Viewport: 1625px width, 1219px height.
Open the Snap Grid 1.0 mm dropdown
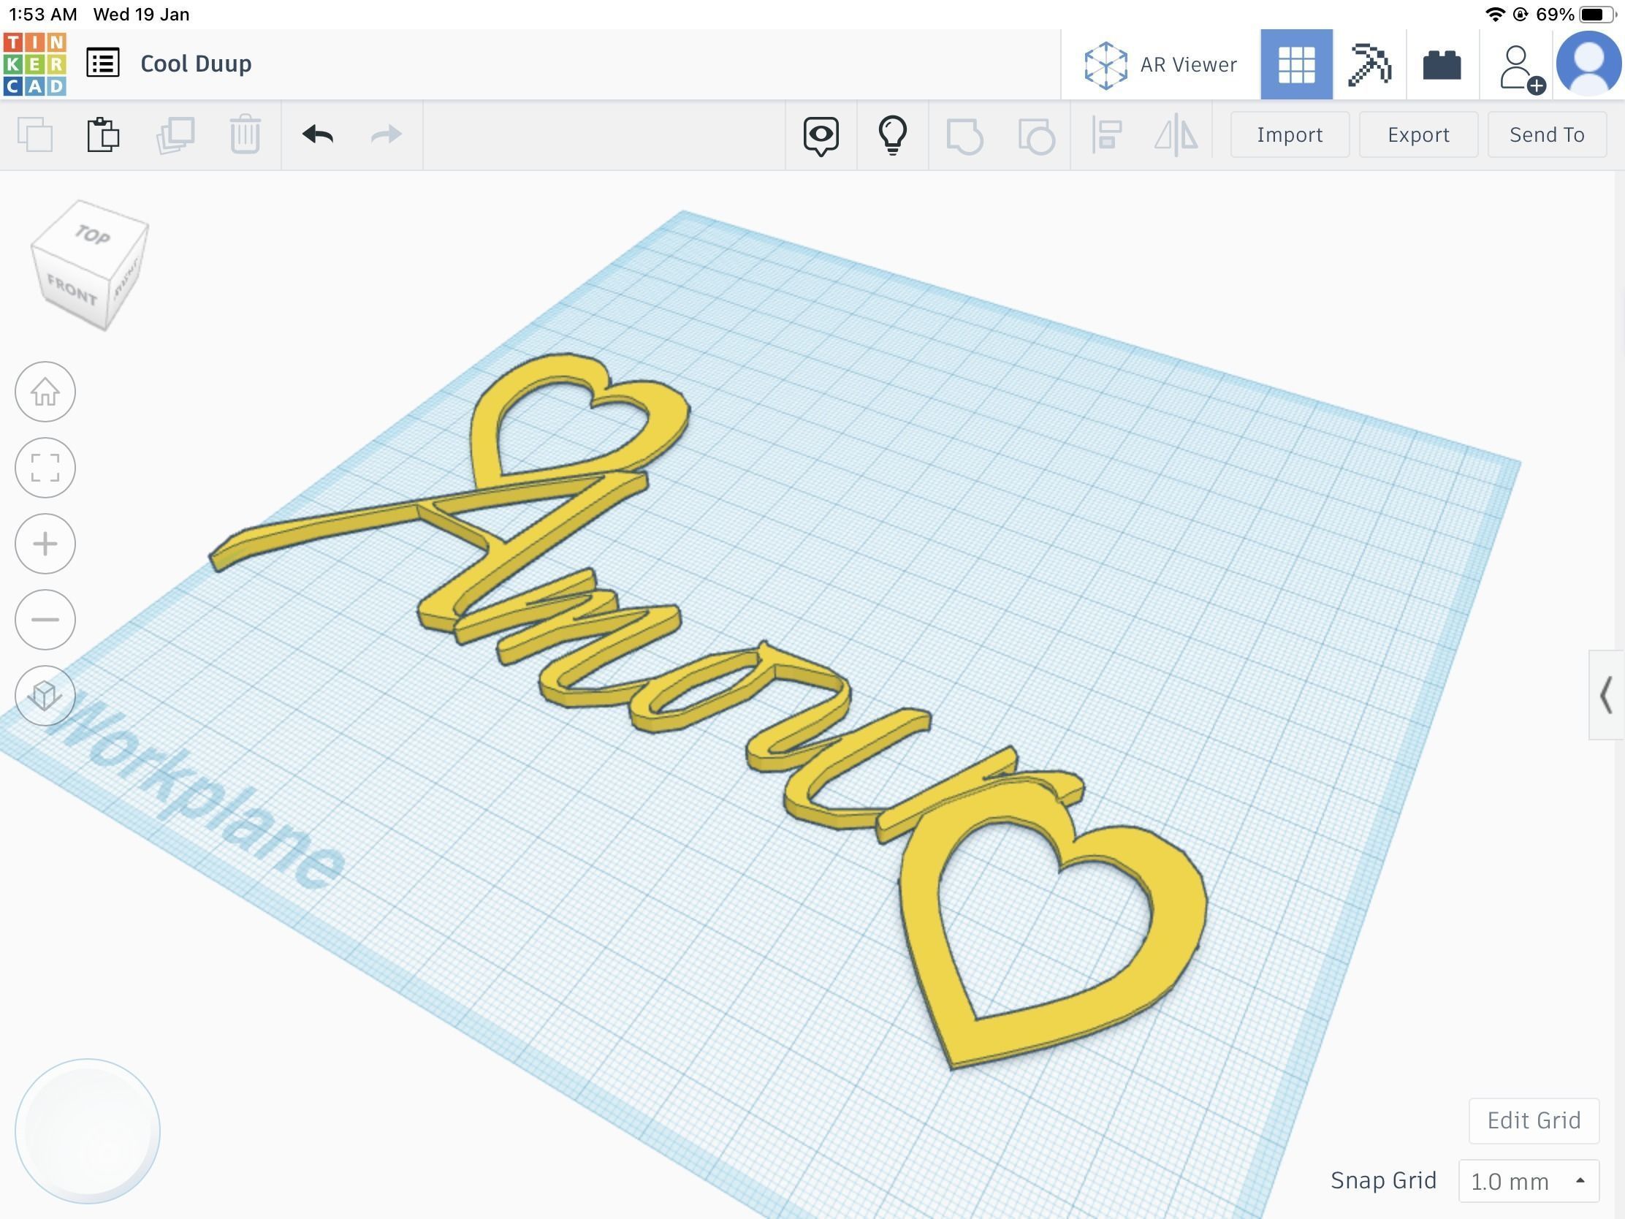coord(1529,1181)
